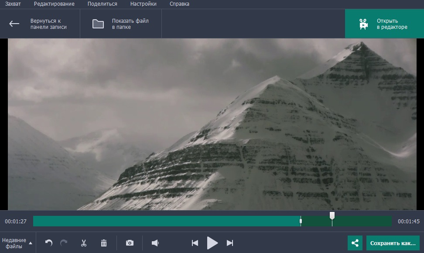Open the Редактирование menu
Viewport: 424px width, 253px height.
54,4
